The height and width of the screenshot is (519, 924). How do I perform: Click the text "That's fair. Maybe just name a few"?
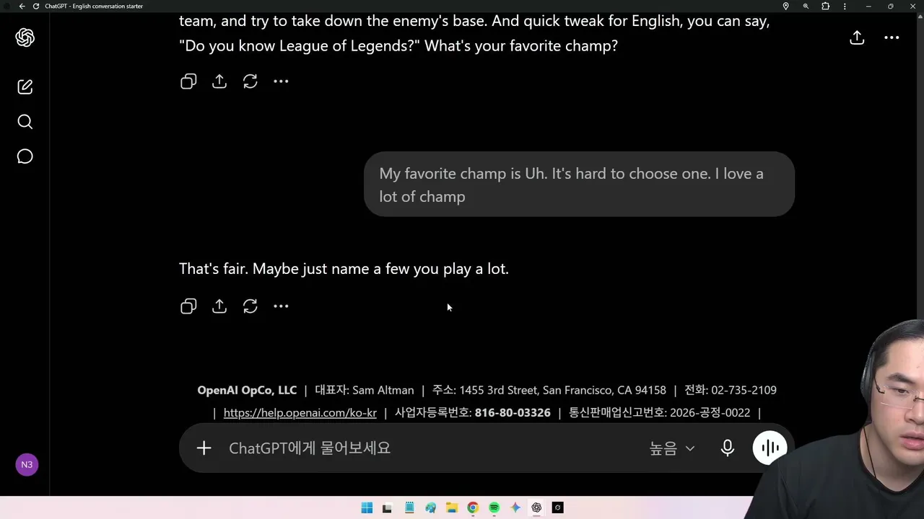pyautogui.click(x=344, y=269)
